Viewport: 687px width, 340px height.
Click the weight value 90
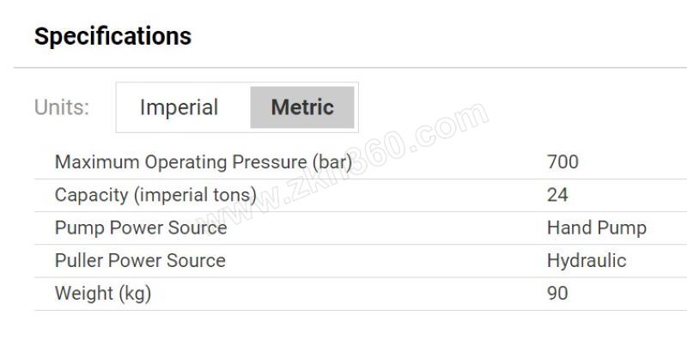pyautogui.click(x=557, y=294)
